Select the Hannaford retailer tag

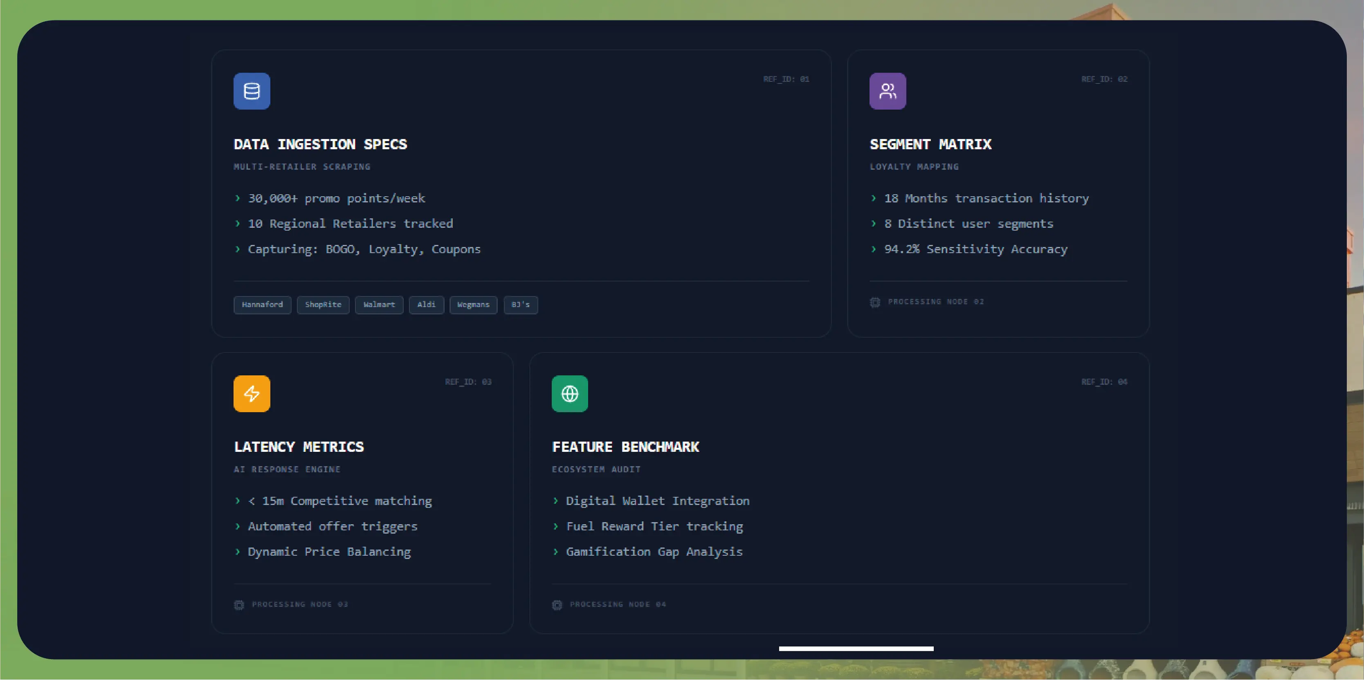[x=262, y=305]
